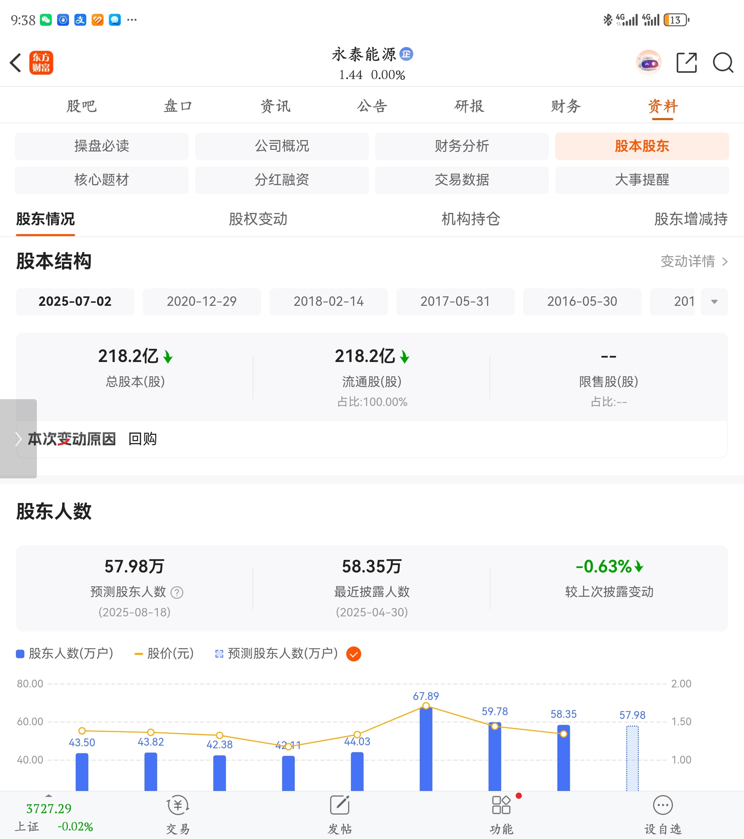This screenshot has height=839, width=744.
Task: Switch to the 机构持仓 sub-tab
Action: pos(471,219)
